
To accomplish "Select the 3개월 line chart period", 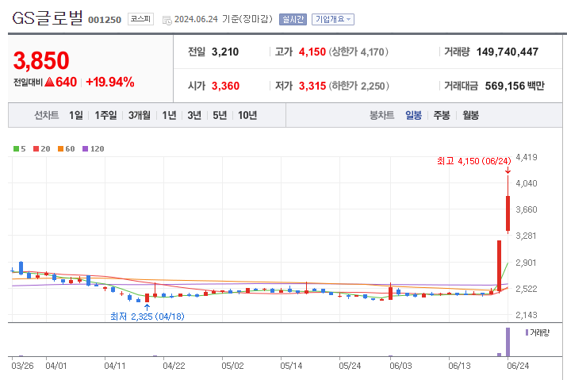I will pyautogui.click(x=140, y=115).
